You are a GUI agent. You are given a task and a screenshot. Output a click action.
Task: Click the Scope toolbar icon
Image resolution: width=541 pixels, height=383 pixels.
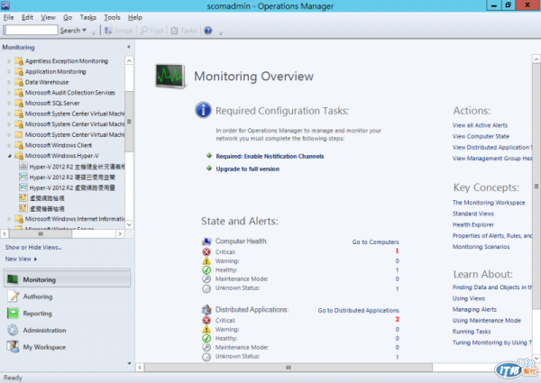click(x=109, y=31)
